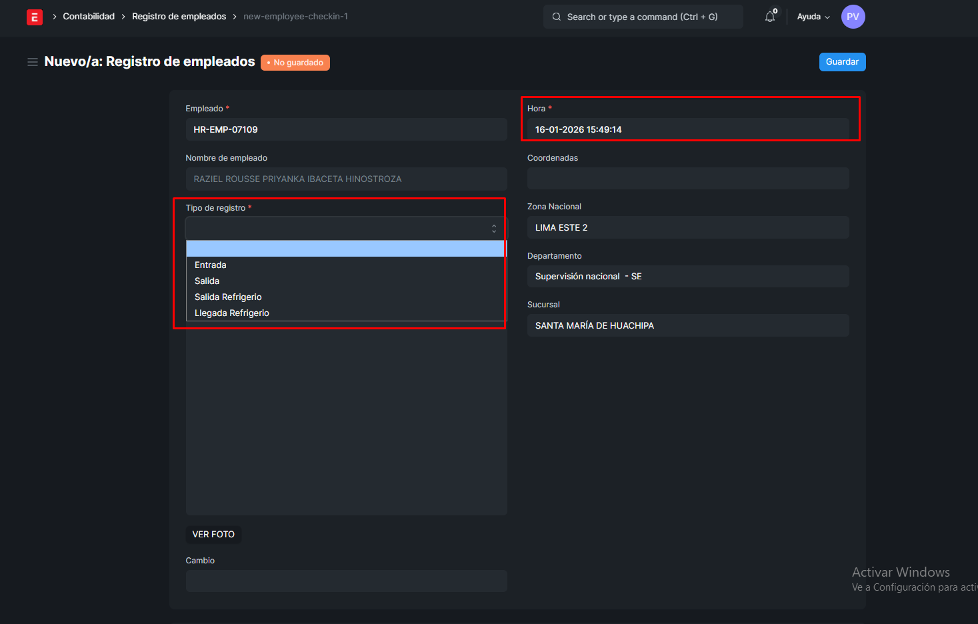978x624 pixels.
Task: Select the Llegada Refrigerio option
Action: (x=232, y=313)
